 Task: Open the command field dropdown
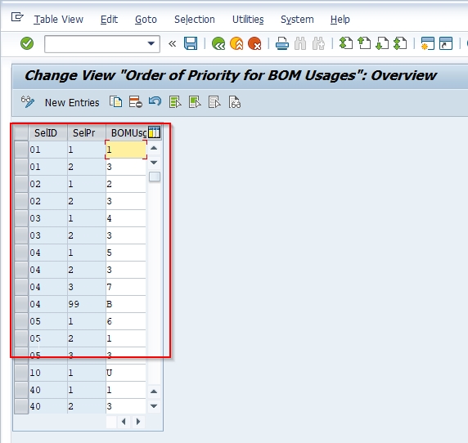click(151, 44)
